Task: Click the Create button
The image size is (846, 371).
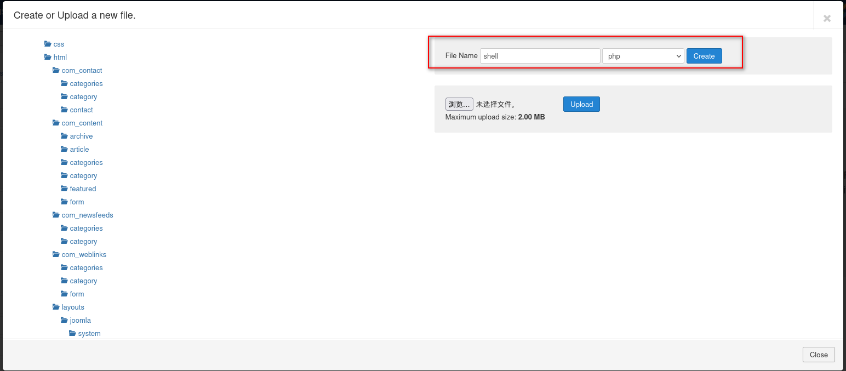Action: coord(704,56)
